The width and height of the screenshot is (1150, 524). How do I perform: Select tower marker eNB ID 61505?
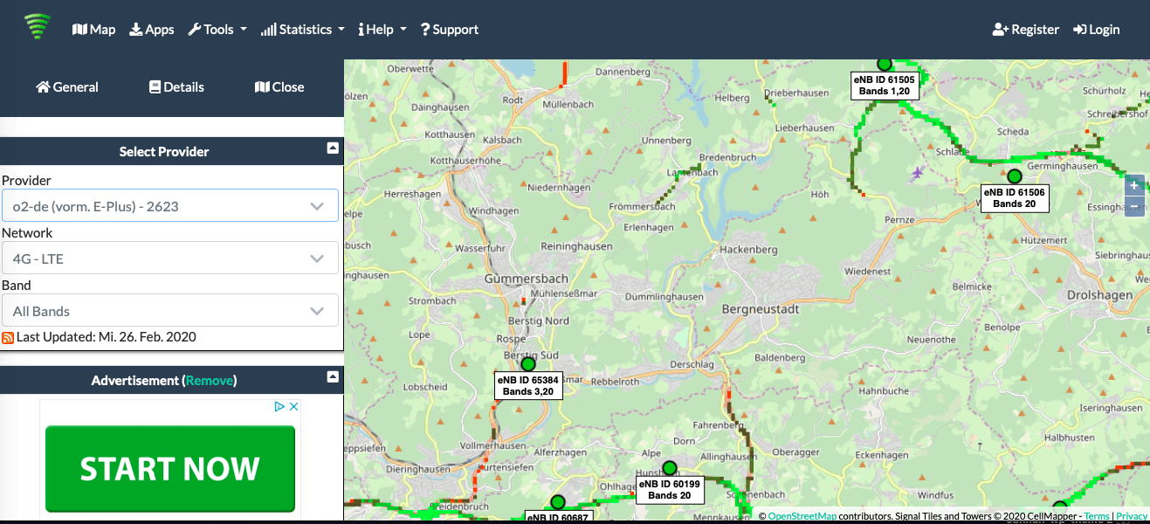(884, 64)
